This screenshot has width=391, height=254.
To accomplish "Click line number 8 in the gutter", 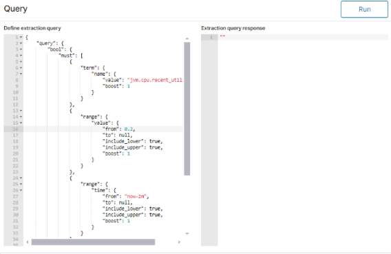I will click(17, 80).
